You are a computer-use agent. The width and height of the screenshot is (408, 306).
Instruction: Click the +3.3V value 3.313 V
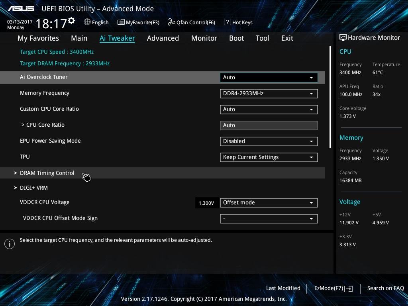tap(347, 245)
